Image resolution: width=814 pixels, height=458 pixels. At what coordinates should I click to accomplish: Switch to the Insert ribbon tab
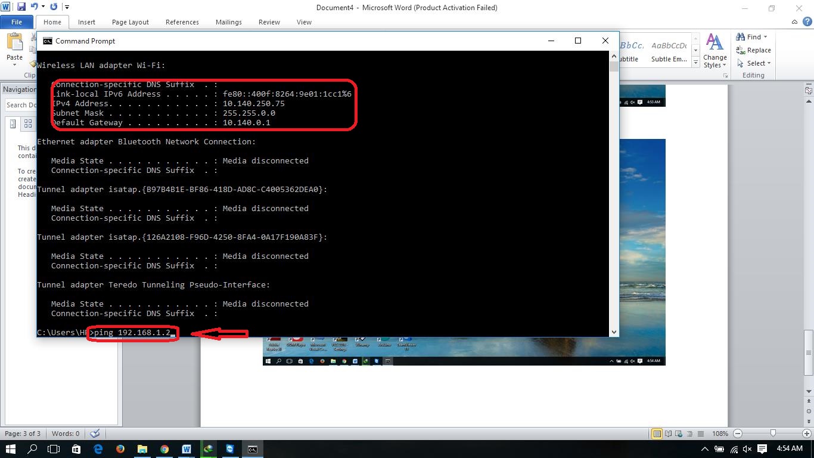coord(86,22)
